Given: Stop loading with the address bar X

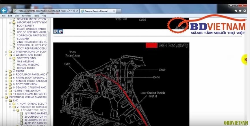Looking at the screenshot, I should tap(77, 11).
